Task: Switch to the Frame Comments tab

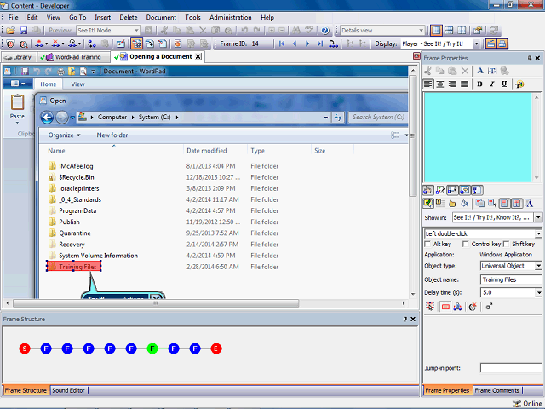Action: coord(497,390)
